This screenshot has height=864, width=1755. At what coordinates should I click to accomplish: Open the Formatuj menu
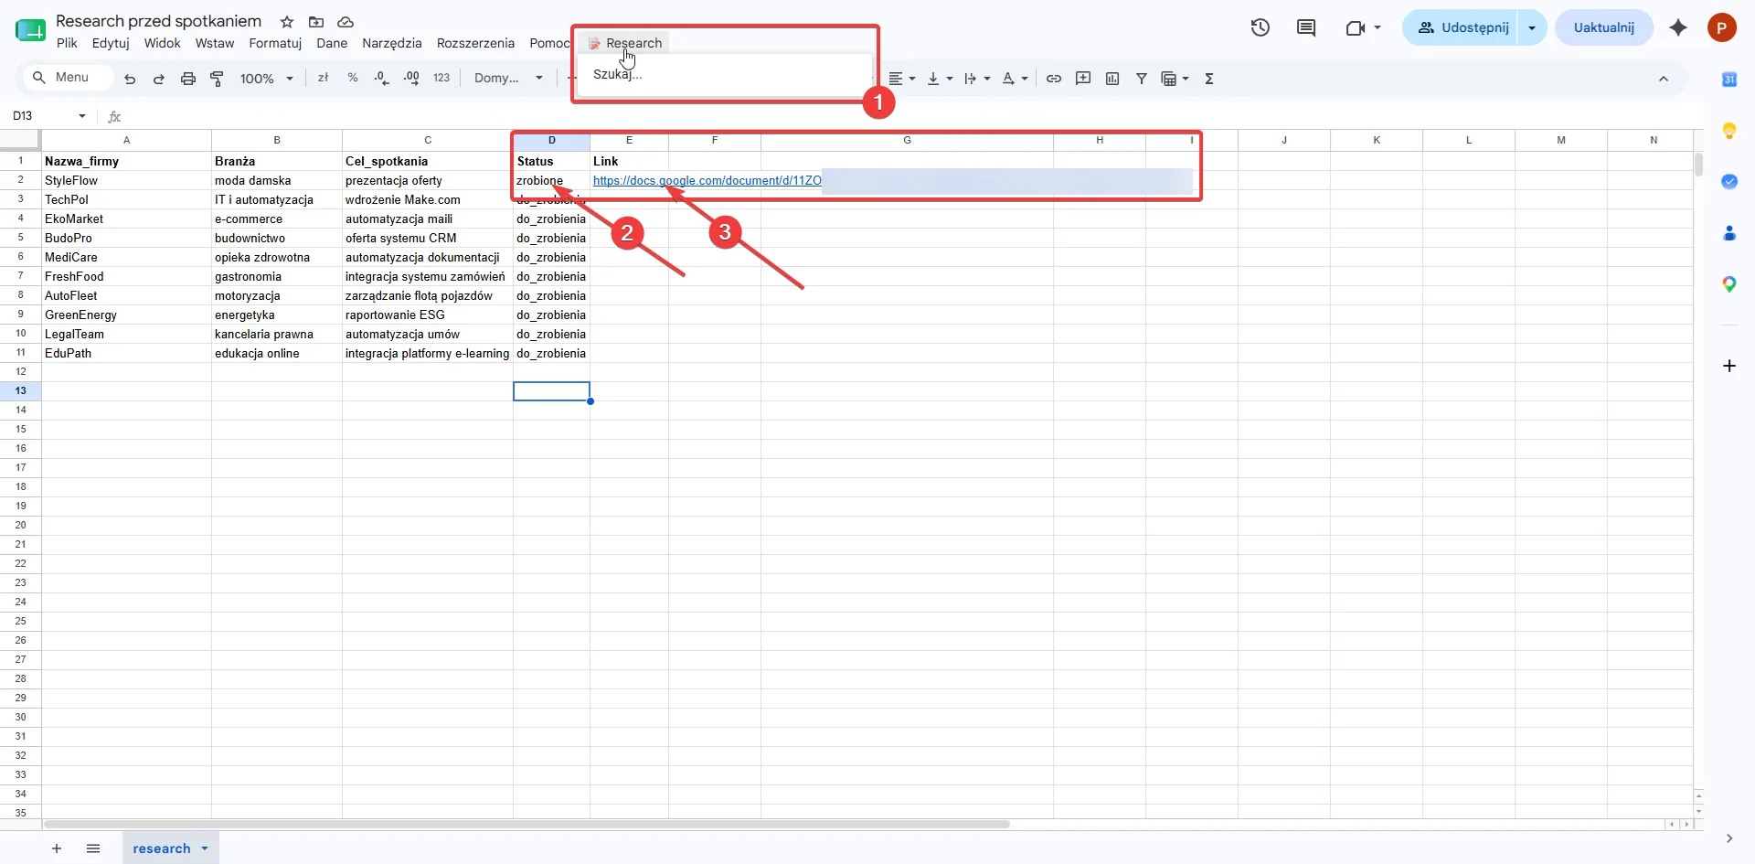coord(275,43)
